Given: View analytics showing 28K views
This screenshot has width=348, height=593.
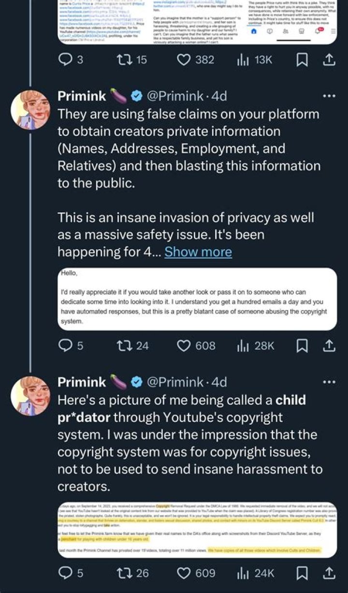Looking at the screenshot, I should [242, 345].
